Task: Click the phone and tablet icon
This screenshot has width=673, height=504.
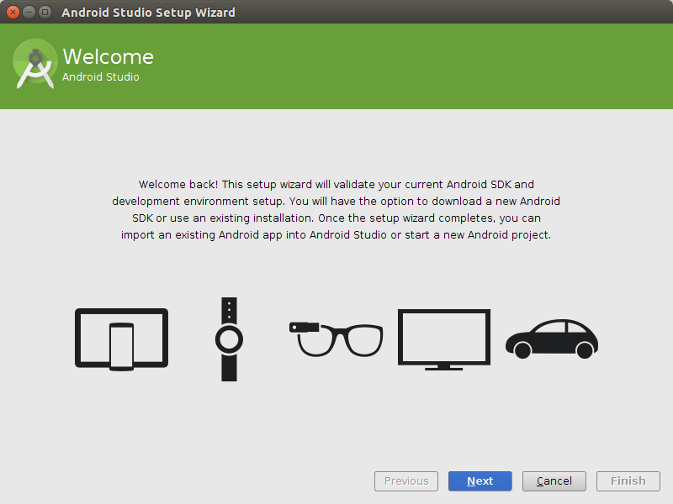Action: tap(121, 339)
